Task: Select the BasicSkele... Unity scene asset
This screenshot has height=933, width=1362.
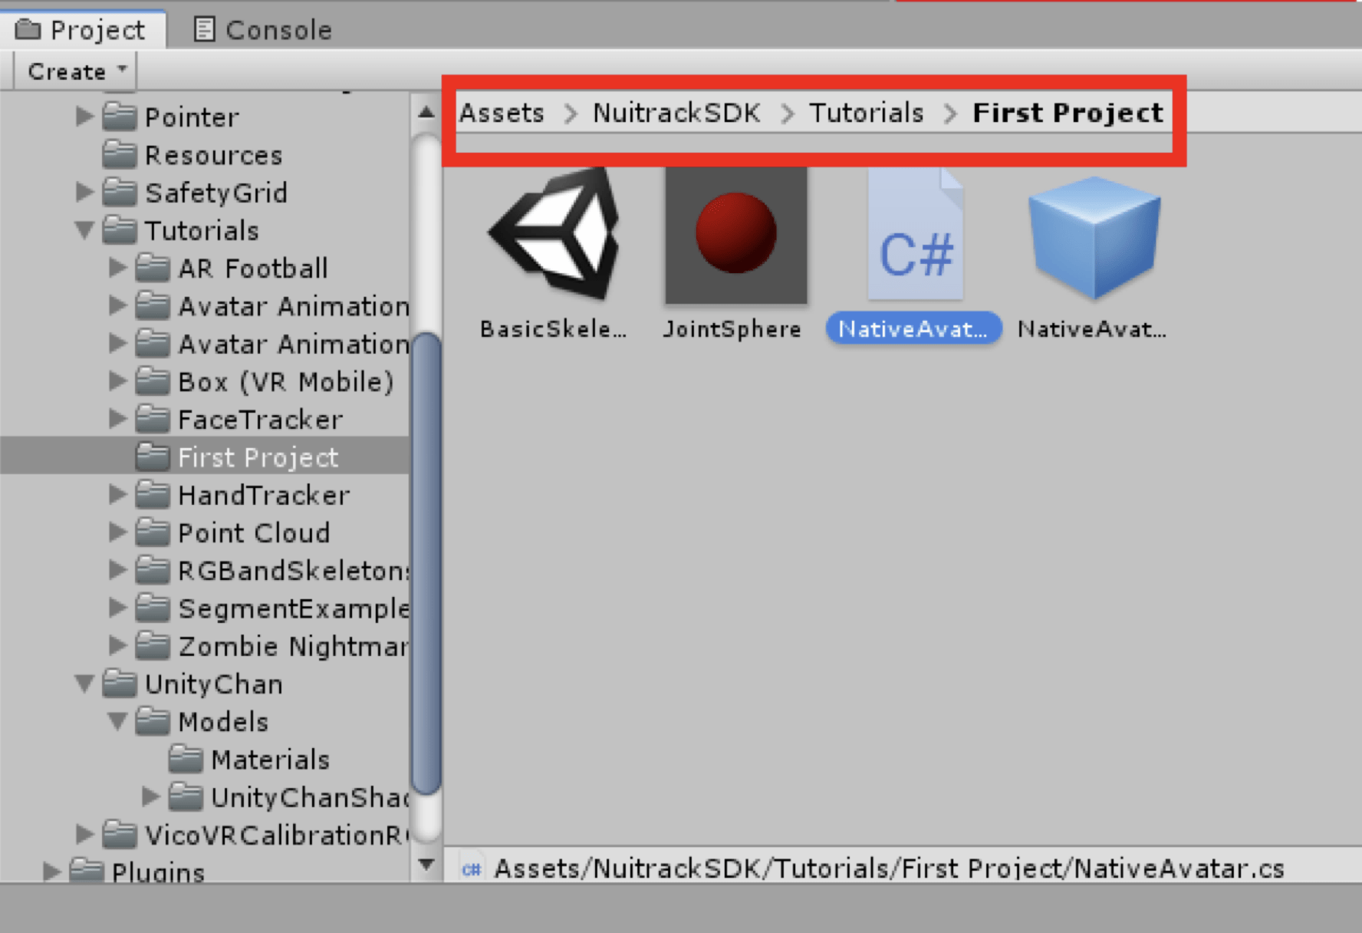Action: click(555, 235)
